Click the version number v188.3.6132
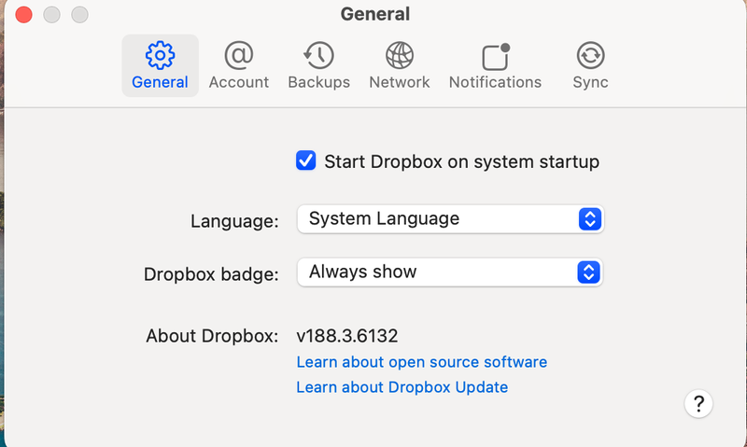The width and height of the screenshot is (747, 447). click(x=346, y=336)
